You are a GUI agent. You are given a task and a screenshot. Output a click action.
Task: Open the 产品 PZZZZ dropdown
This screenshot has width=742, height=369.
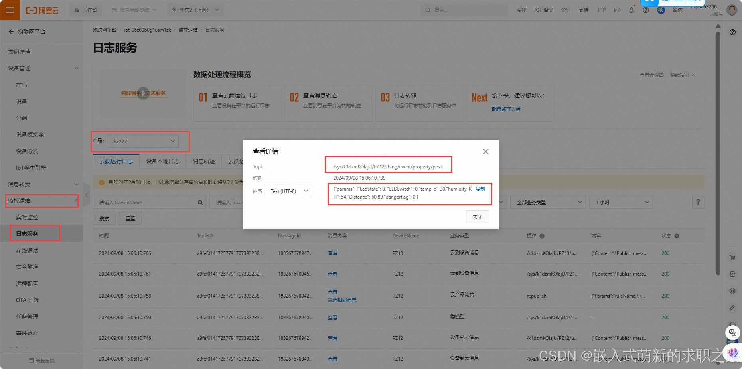click(x=143, y=141)
